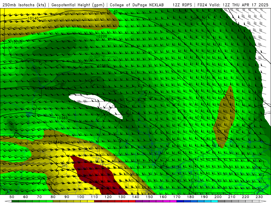Image resolution: width=271 pixels, height=203 pixels.
Task: Click the 'F024' forecast hour label
Action: click(x=202, y=5)
